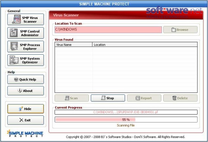208x142 pixels.
Task: Exit Simple Machine Protect
Action: [x=26, y=120]
